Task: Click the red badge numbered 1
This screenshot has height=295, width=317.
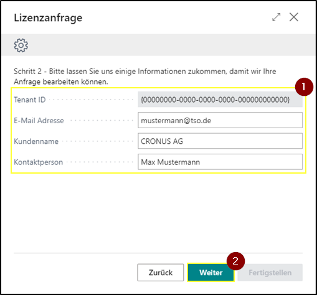Action: pyautogui.click(x=304, y=87)
